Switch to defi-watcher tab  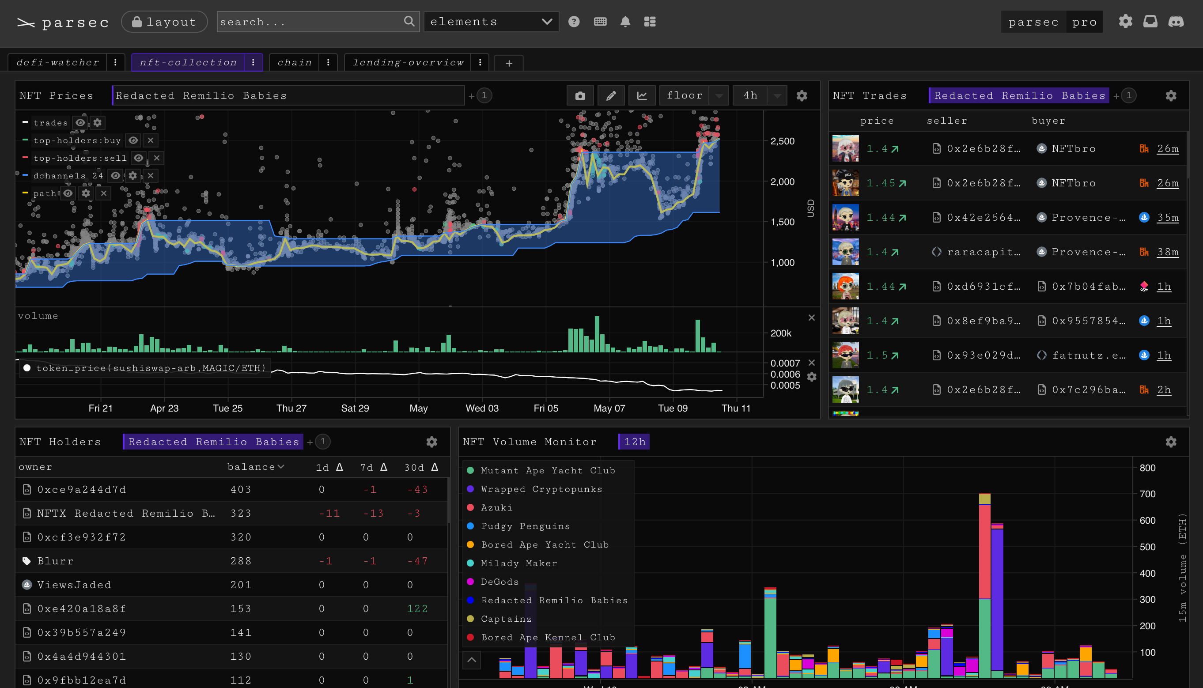[x=58, y=62]
